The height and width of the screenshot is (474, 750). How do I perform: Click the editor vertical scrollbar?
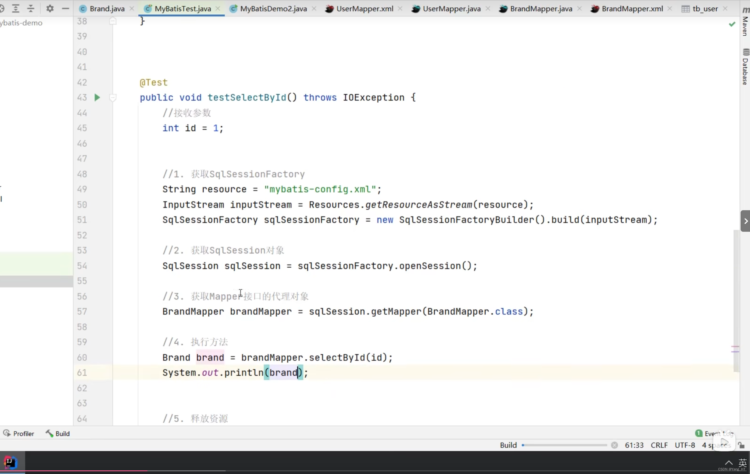click(x=736, y=301)
